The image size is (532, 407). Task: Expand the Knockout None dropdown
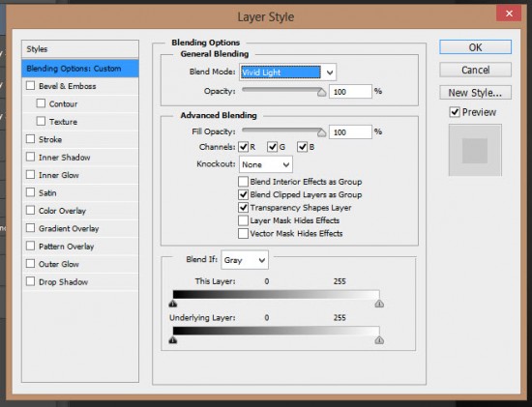tap(266, 164)
